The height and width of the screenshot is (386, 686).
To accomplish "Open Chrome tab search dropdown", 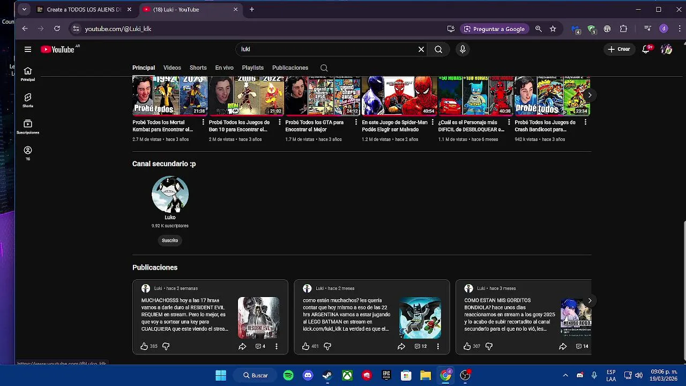I will [x=24, y=9].
